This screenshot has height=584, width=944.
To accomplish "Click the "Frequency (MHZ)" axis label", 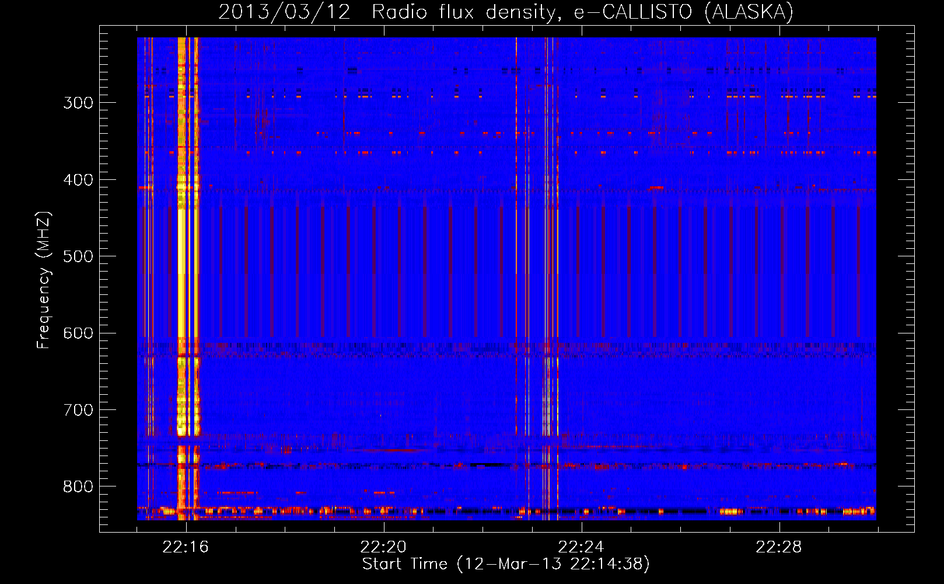I will (44, 280).
